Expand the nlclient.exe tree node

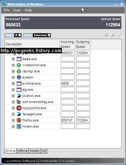pos(13,126)
